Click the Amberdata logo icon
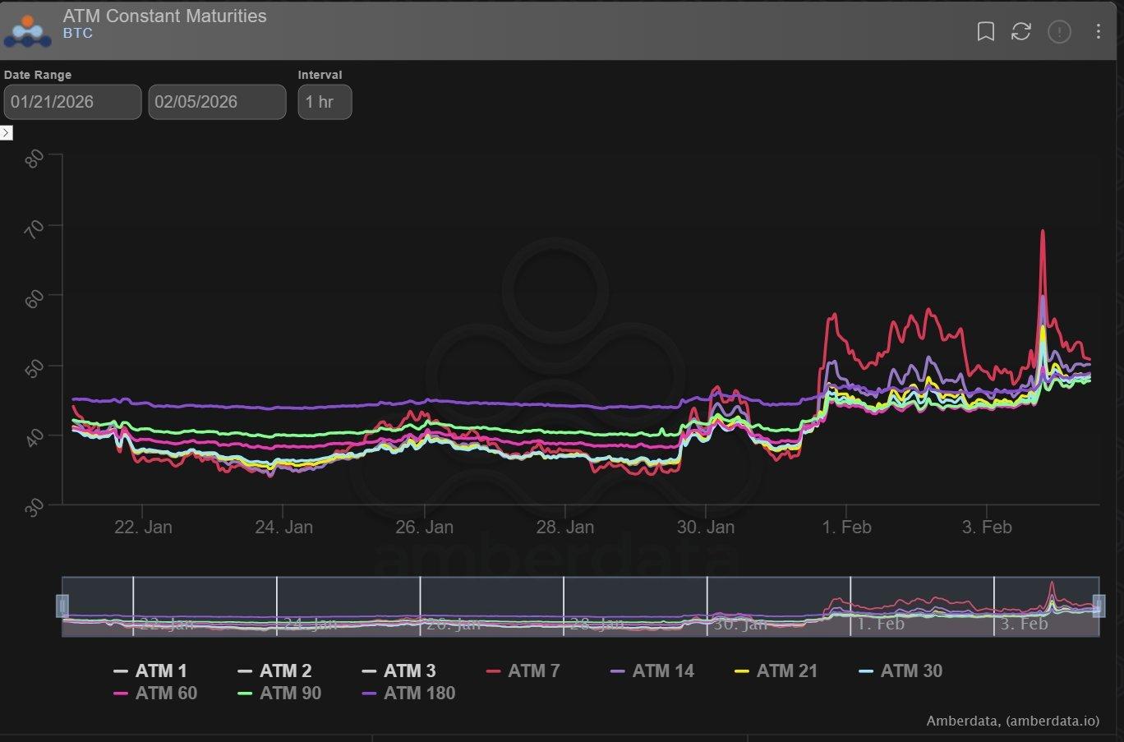 pyautogui.click(x=27, y=30)
